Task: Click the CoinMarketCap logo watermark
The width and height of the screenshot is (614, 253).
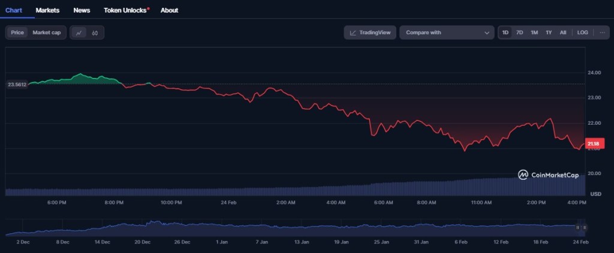Action: pos(549,175)
